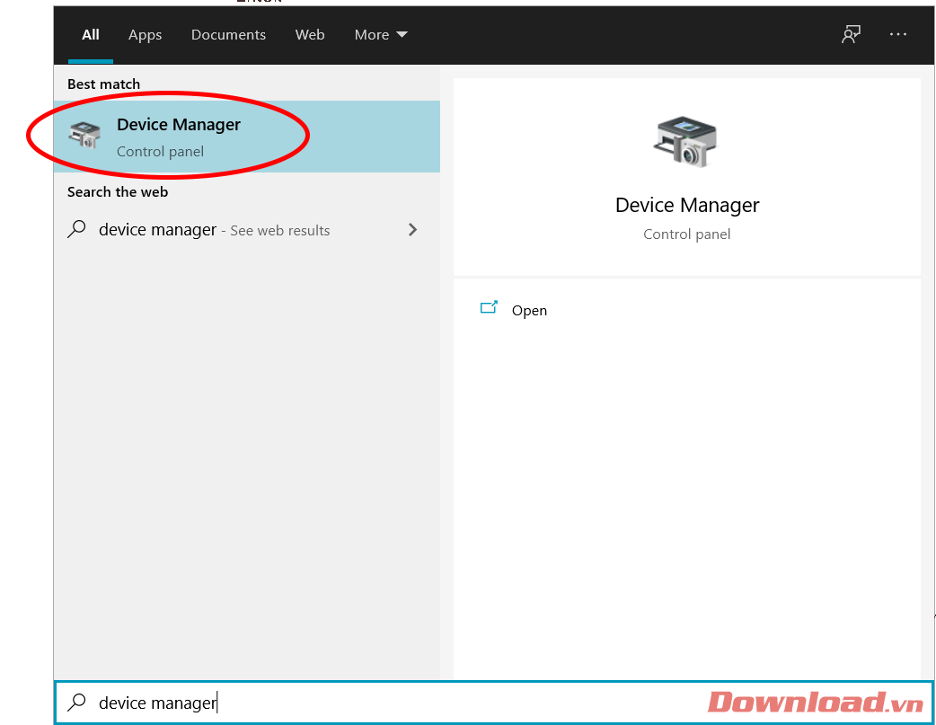The width and height of the screenshot is (936, 725).
Task: Click the magnifier icon in the search box
Action: click(x=78, y=702)
